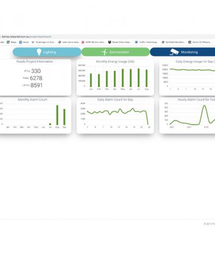Click the August bar in Monthly Alarm Count

(57, 115)
